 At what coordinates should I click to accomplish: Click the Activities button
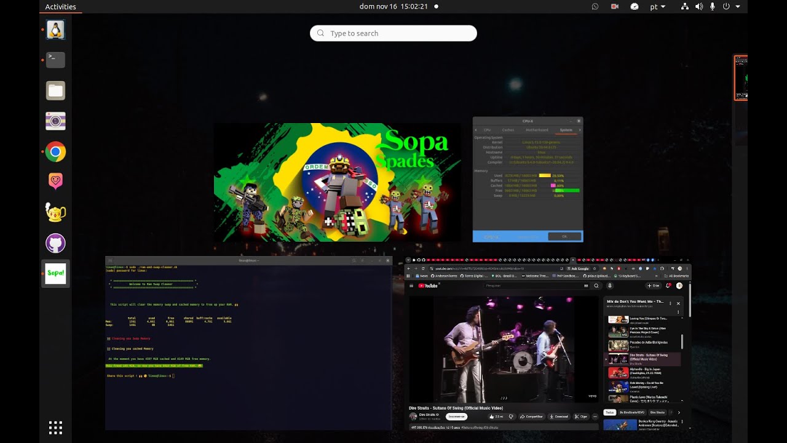[x=60, y=7]
